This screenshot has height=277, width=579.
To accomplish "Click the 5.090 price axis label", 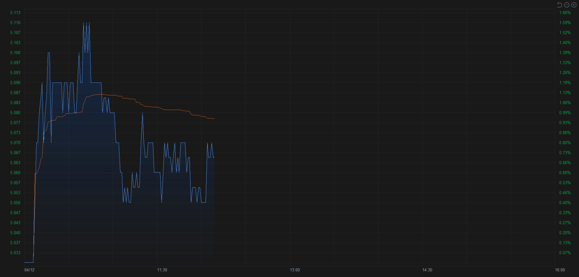I will tap(15, 83).
